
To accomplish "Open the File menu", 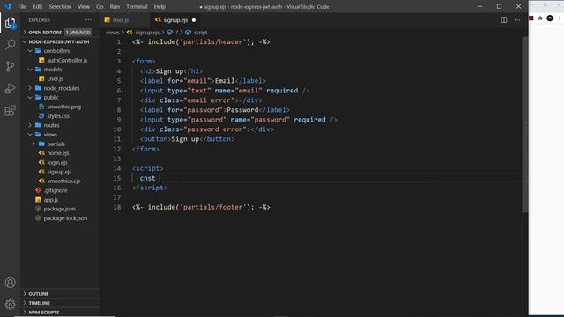I will 22,6.
